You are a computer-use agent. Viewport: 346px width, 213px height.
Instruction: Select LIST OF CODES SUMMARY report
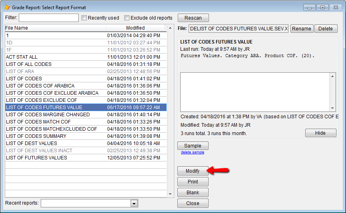(86, 136)
